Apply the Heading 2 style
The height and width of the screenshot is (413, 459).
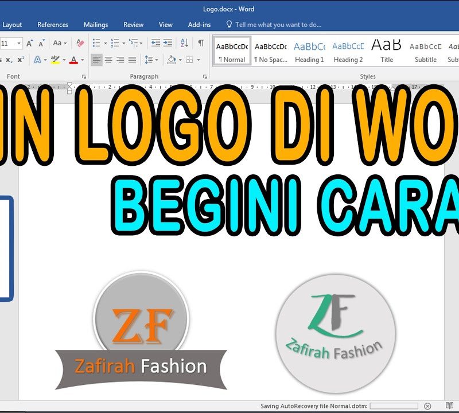(x=348, y=52)
